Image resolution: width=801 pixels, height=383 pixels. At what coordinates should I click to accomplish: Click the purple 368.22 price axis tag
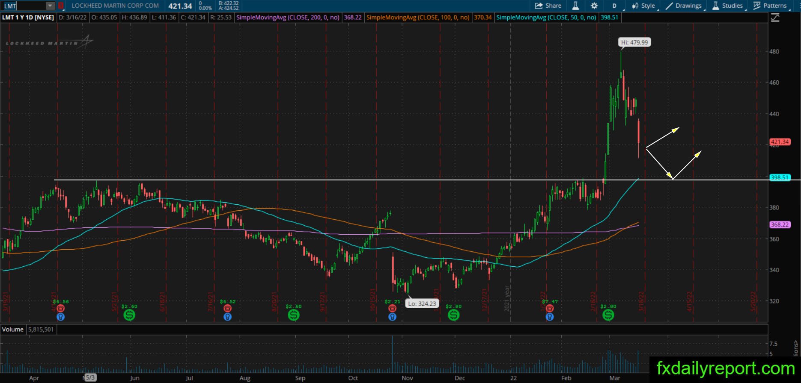(780, 224)
